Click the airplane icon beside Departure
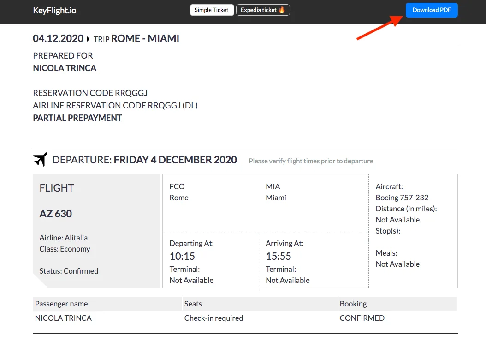 click(x=40, y=160)
